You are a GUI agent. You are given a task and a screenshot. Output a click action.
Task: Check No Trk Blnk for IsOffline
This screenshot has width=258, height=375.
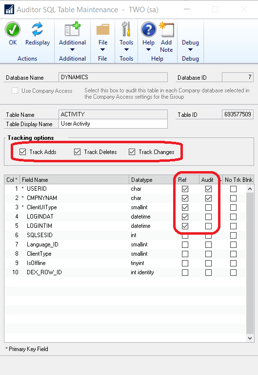[234, 264]
